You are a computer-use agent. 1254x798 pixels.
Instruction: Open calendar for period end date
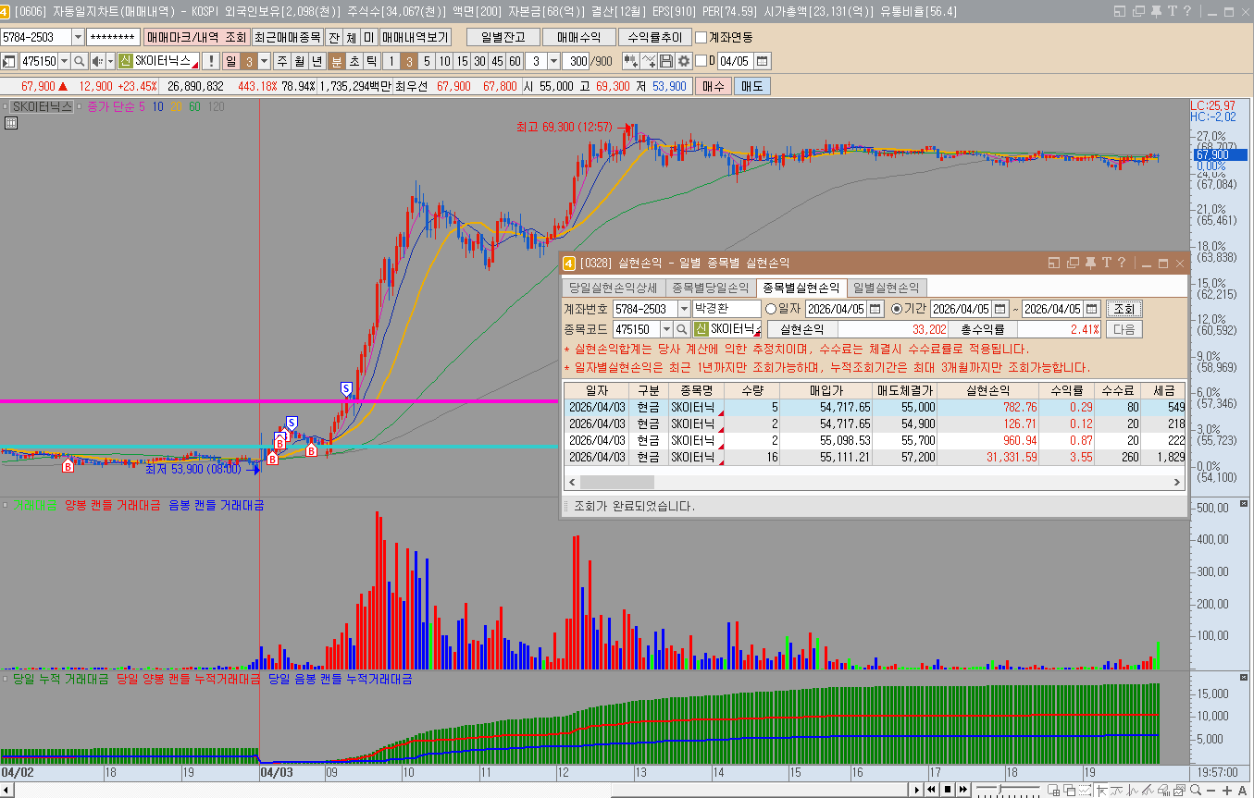[1092, 309]
